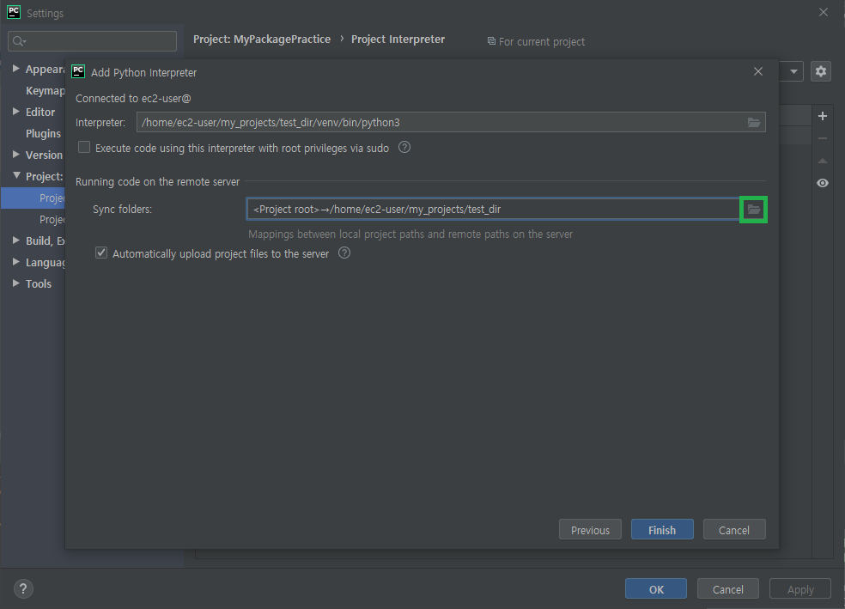Screen dimensions: 845x609
Task: Open the Sync folders browse folder icon
Action: (x=753, y=209)
